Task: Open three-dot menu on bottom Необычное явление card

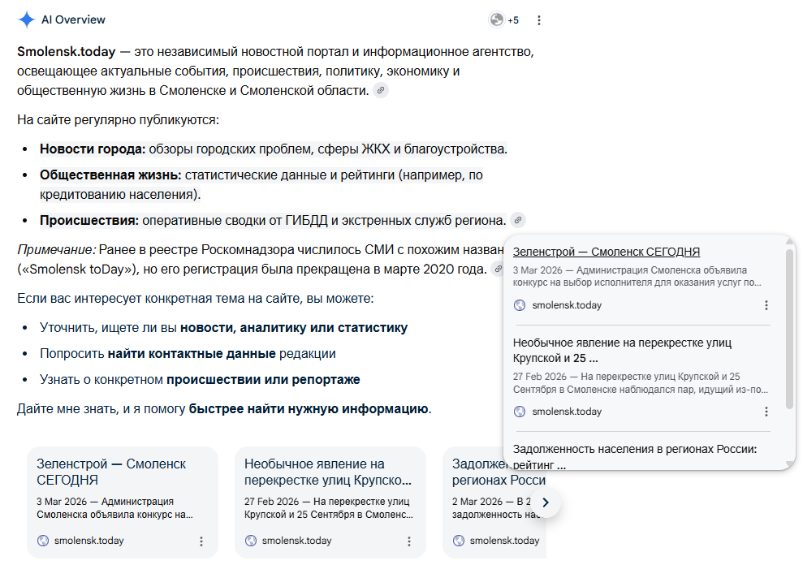Action: point(408,541)
